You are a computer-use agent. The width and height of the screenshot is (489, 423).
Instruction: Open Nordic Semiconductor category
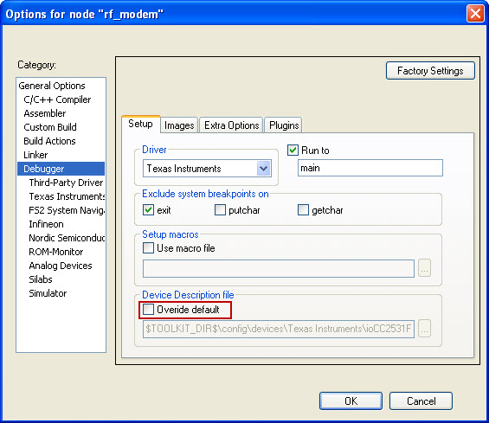click(67, 238)
